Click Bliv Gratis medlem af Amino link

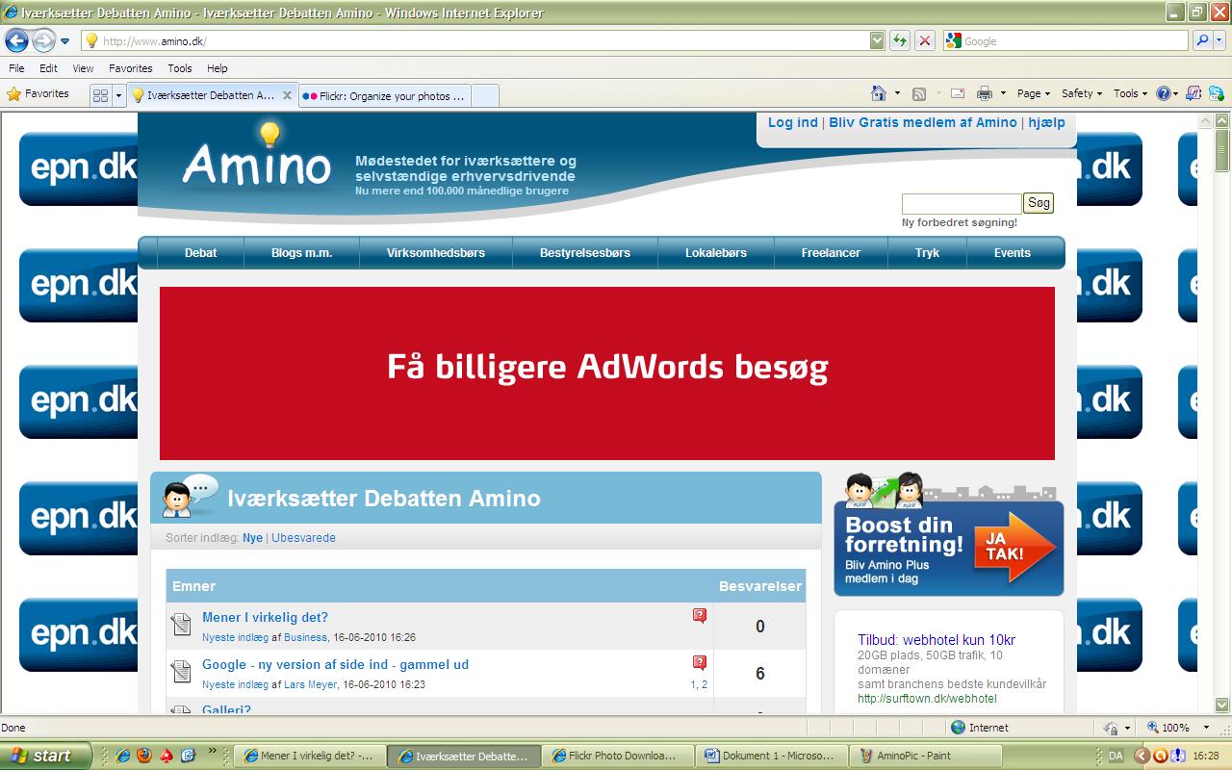(923, 122)
